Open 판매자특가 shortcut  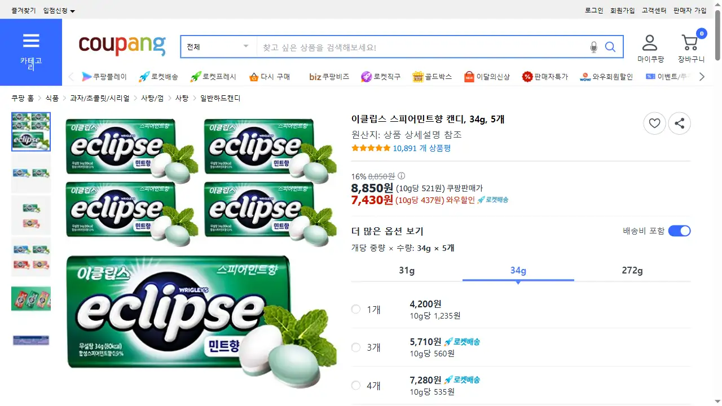click(545, 77)
